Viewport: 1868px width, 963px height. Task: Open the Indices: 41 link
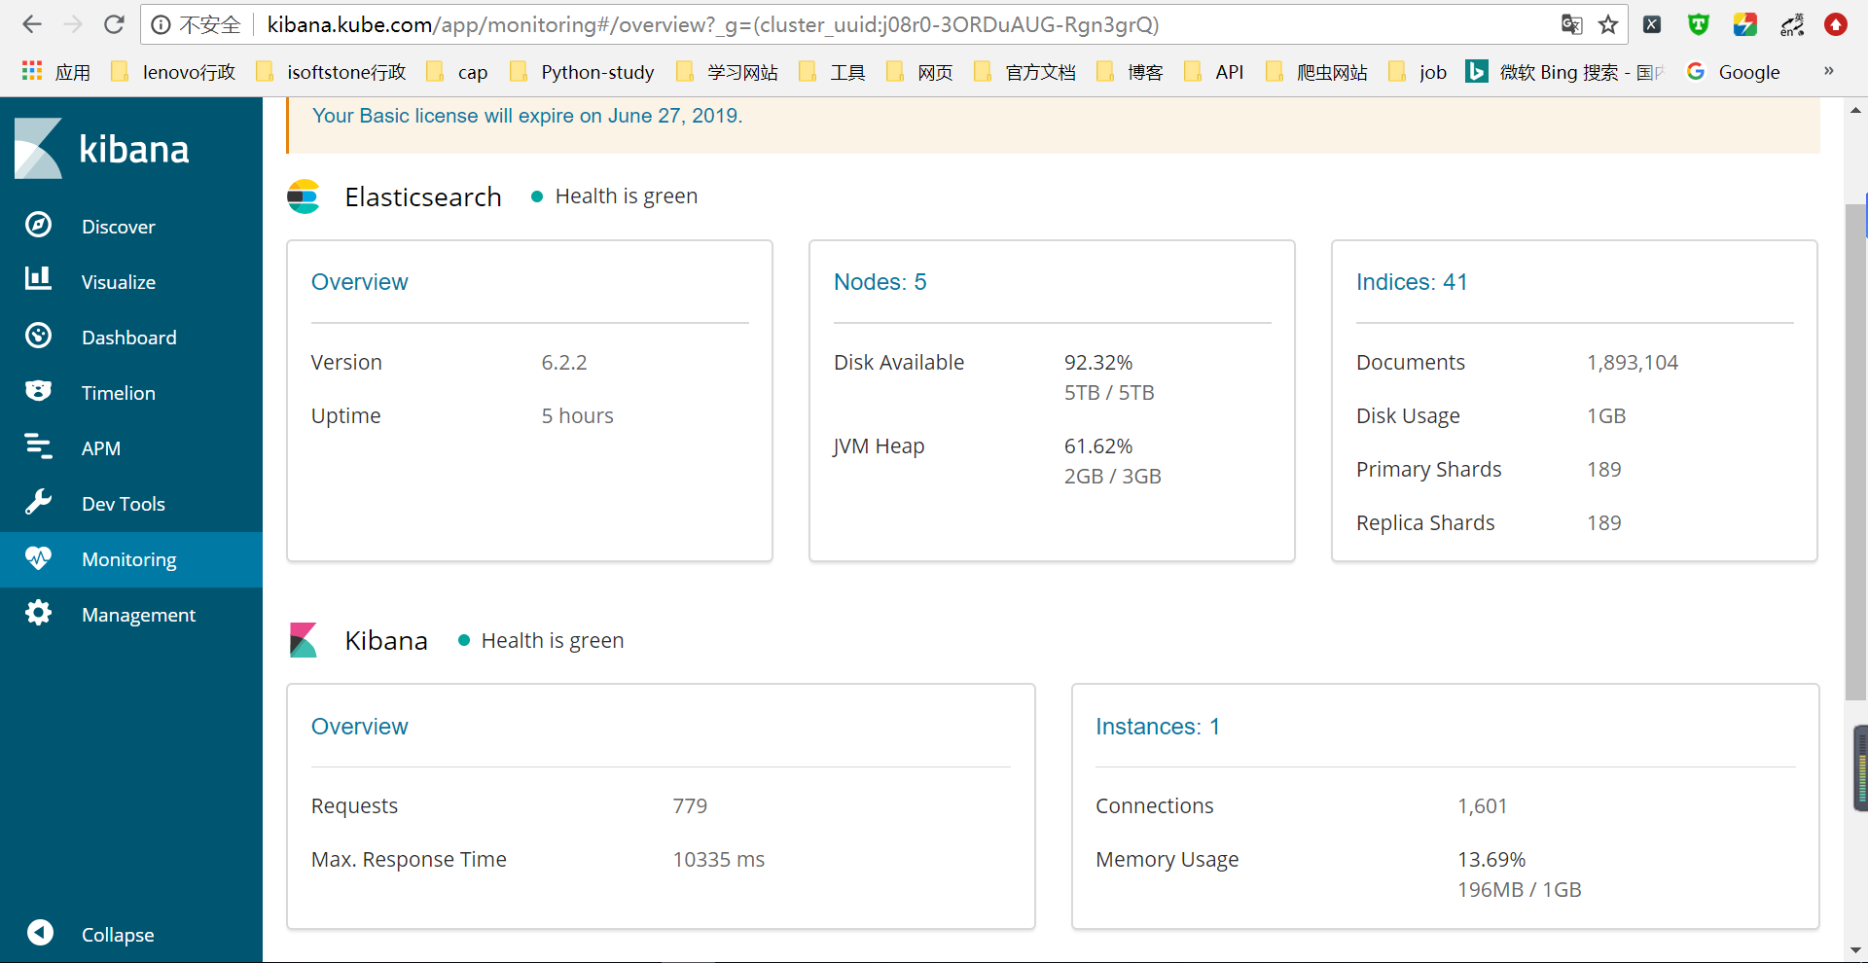(x=1412, y=282)
